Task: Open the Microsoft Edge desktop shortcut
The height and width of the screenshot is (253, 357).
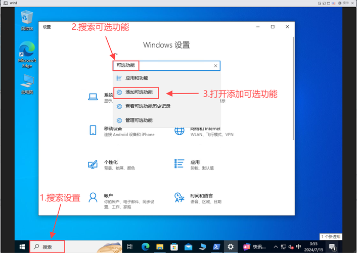Action: click(x=27, y=55)
